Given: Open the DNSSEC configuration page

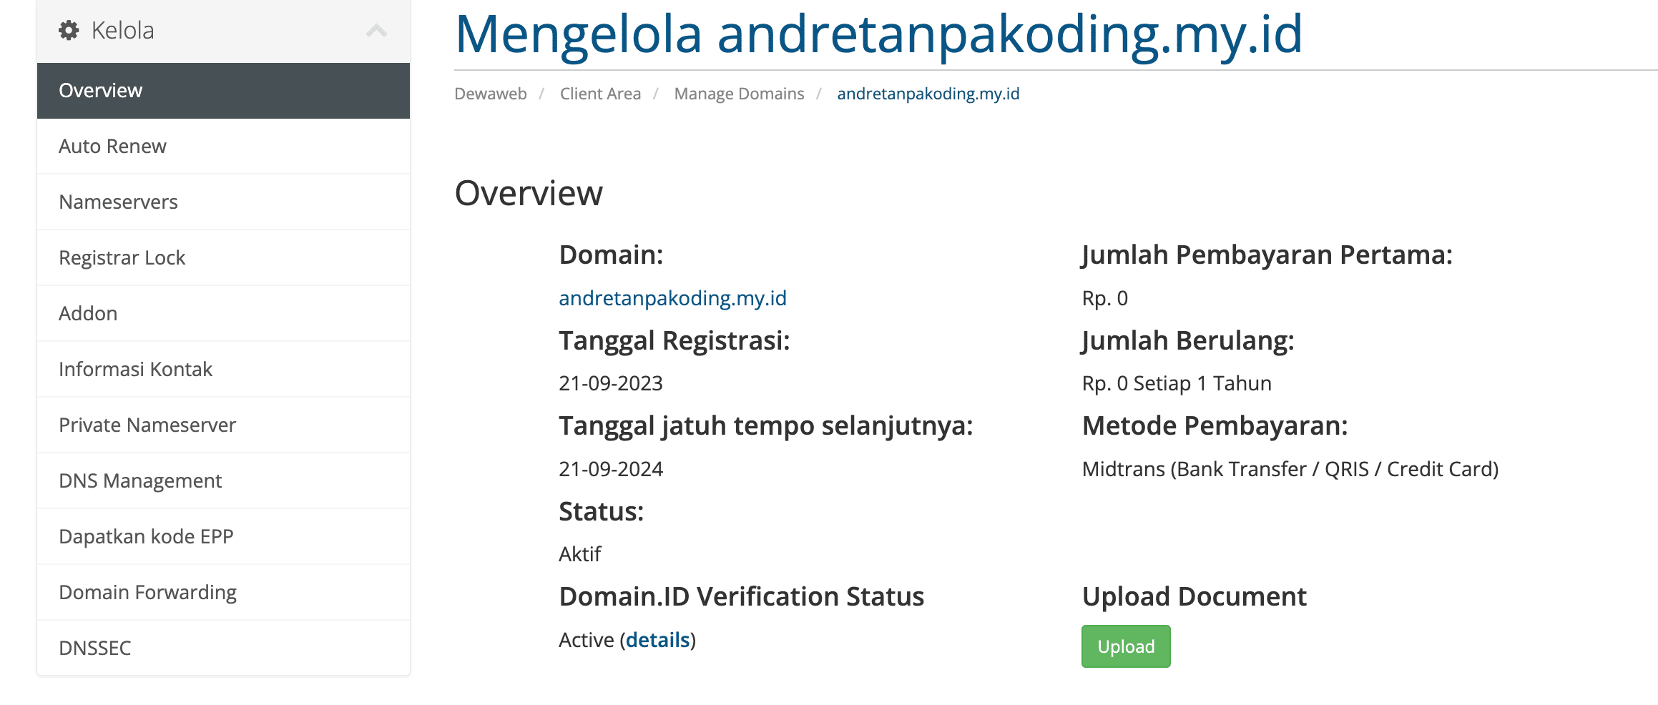Looking at the screenshot, I should point(94,648).
